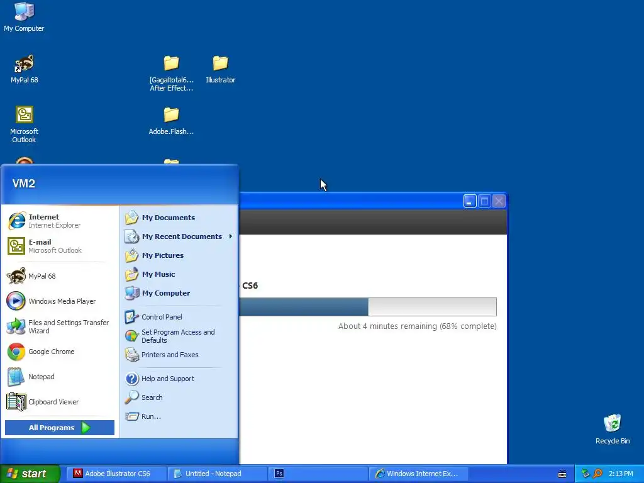The width and height of the screenshot is (644, 483).
Task: Open the Recycle Bin
Action: [x=613, y=430]
